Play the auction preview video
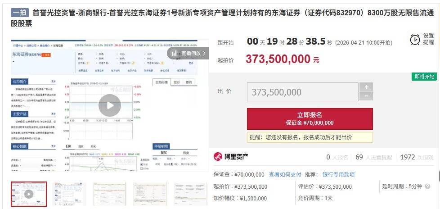This screenshot has width=440, height=209. click(x=110, y=105)
